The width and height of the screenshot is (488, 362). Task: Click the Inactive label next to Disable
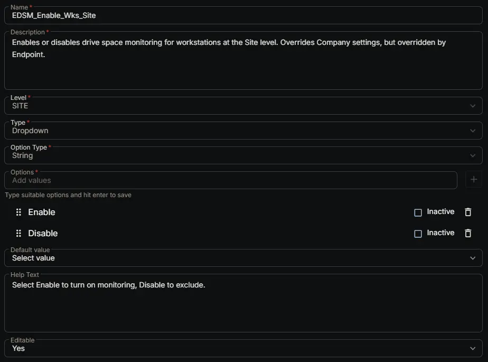[440, 233]
